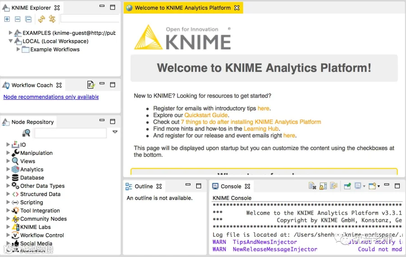Close the Welcome to KNIME Analytics Platform tab
Viewport: 406px width, 257px height.
click(x=237, y=8)
